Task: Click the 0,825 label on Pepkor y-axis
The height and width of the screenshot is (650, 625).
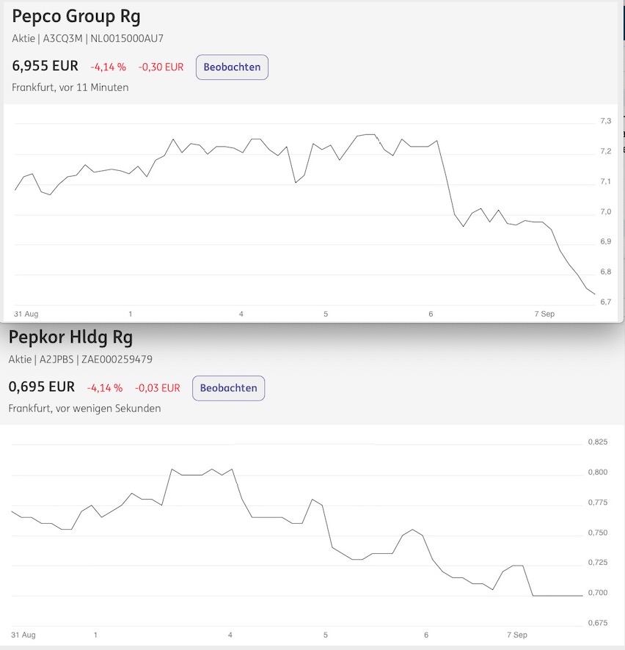Action: (x=597, y=442)
